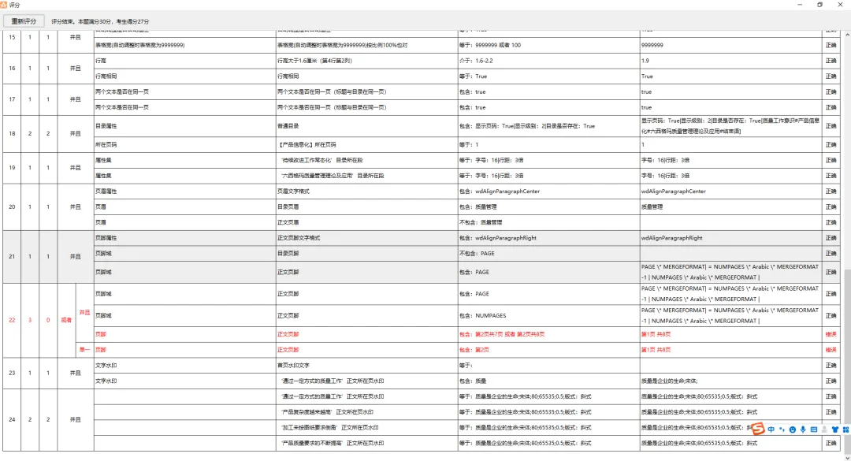Click the Sogou S logo icon
Viewport: 851px width, 461px height.
758,429
